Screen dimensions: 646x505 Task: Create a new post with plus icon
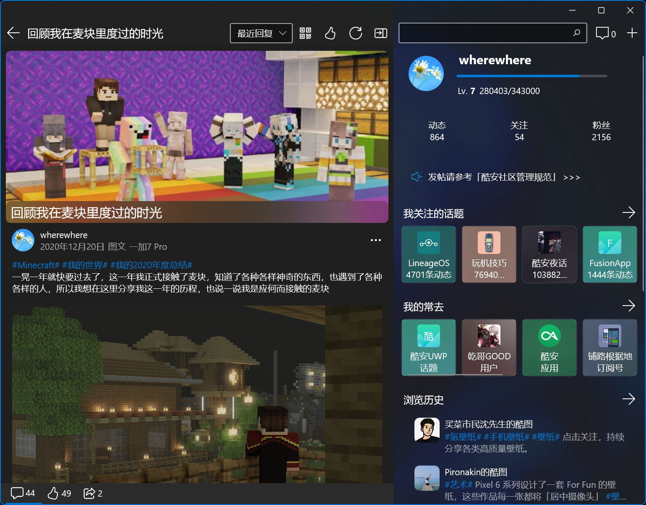tap(632, 33)
